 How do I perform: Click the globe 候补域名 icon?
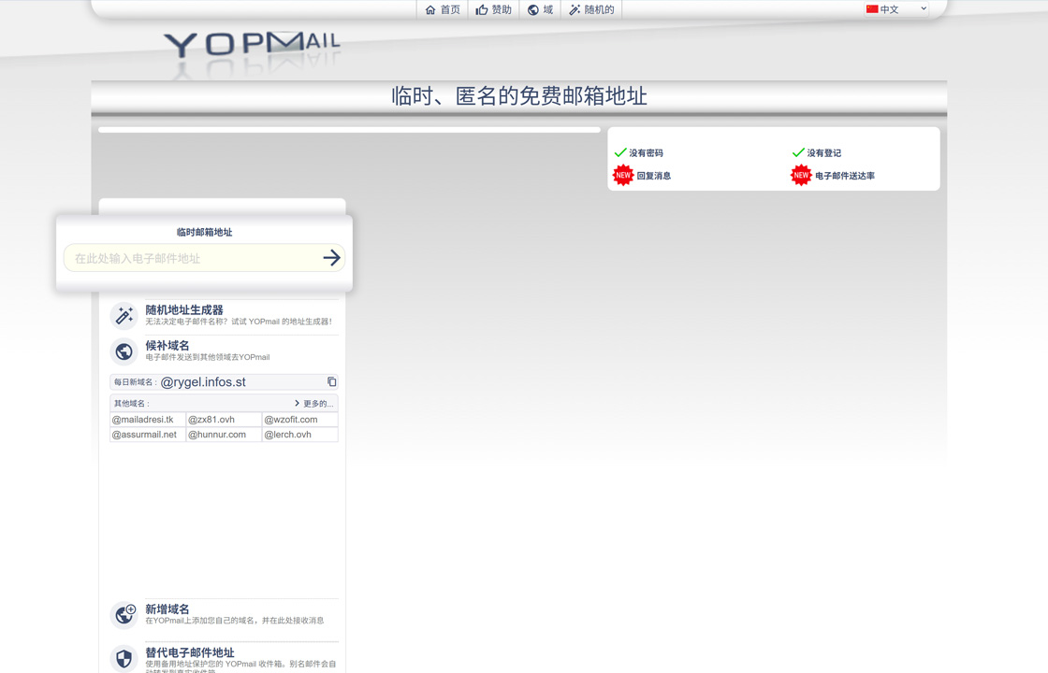click(x=124, y=351)
